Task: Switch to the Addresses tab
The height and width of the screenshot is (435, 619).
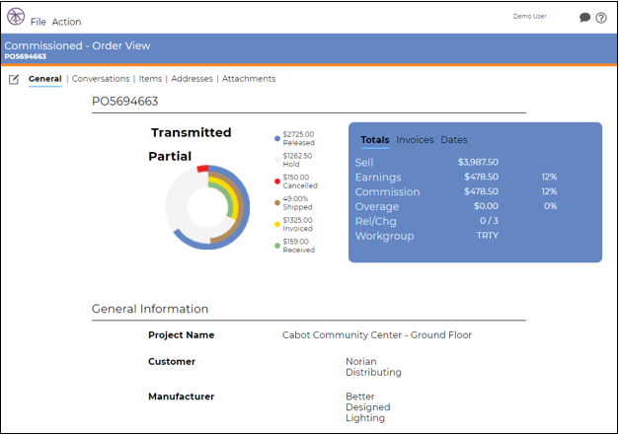Action: [x=192, y=79]
